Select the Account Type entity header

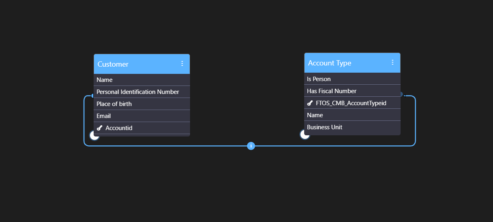(x=342, y=63)
